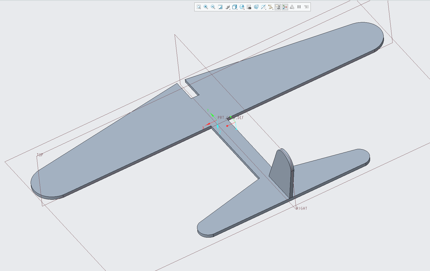
Task: Select the PRT_CSYS_DEF coordinate system label
Action: [x=231, y=118]
